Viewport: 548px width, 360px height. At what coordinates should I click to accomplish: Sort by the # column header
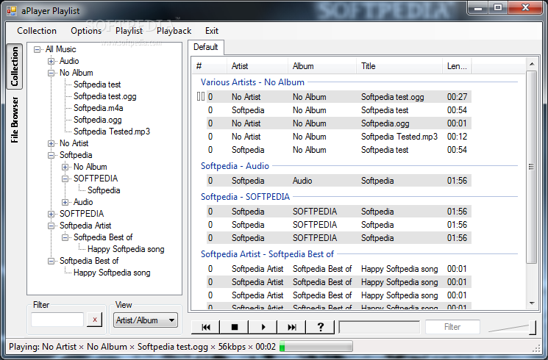coord(209,66)
